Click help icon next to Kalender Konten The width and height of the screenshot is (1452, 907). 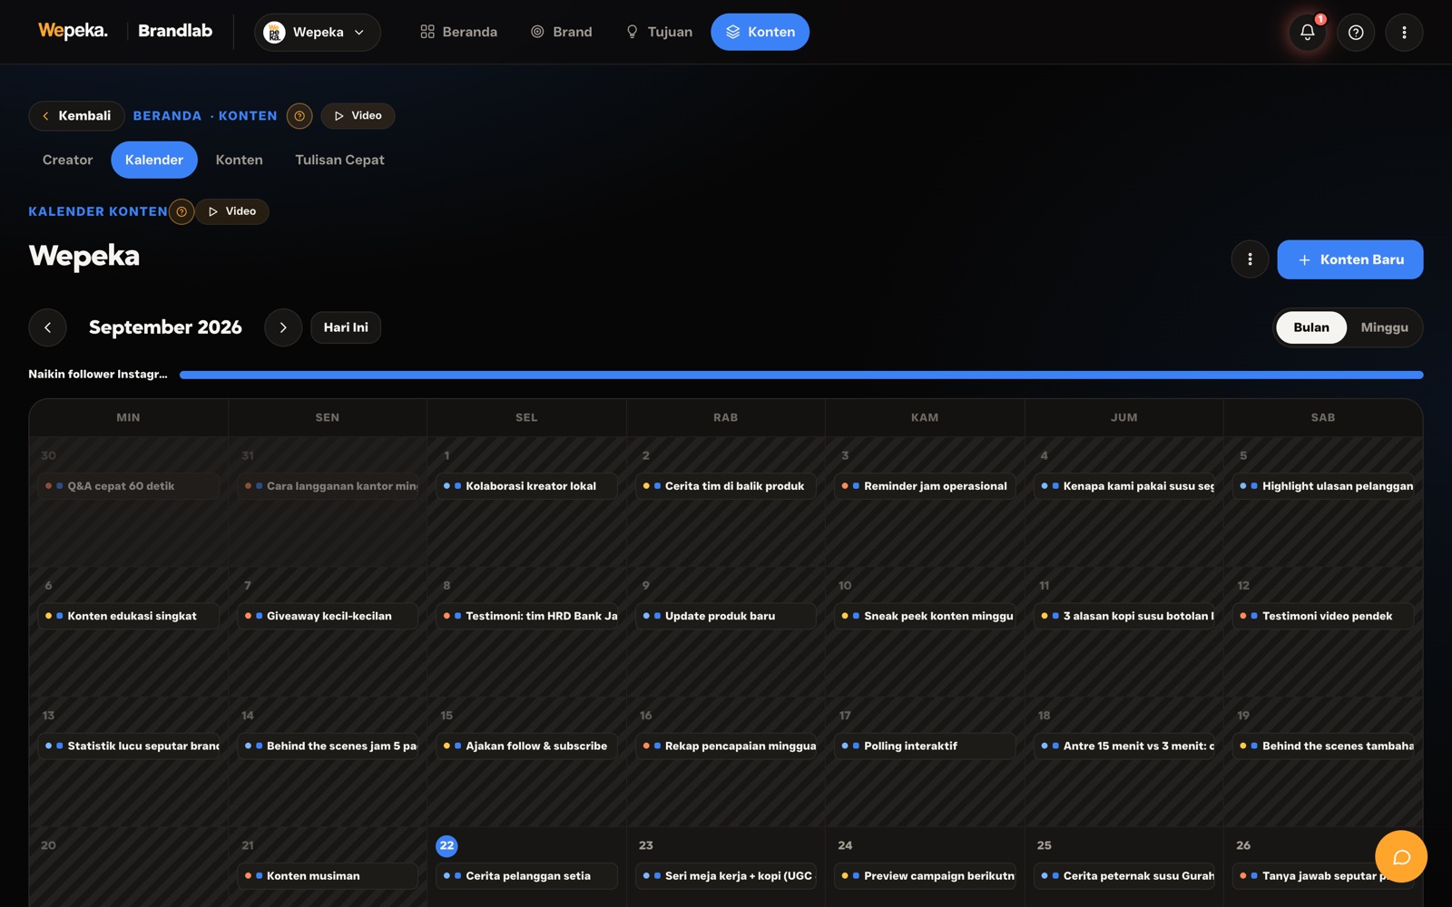[181, 211]
